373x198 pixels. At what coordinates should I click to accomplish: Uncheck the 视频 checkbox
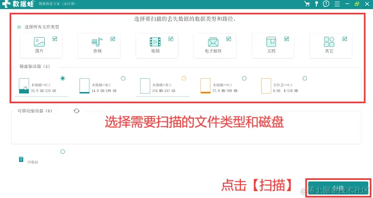(x=171, y=39)
